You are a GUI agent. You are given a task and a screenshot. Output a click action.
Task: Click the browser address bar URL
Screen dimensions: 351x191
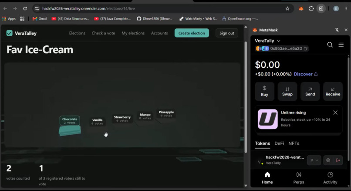88,9
